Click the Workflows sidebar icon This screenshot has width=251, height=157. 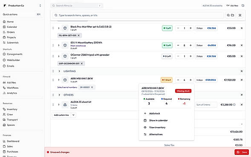tap(4, 88)
